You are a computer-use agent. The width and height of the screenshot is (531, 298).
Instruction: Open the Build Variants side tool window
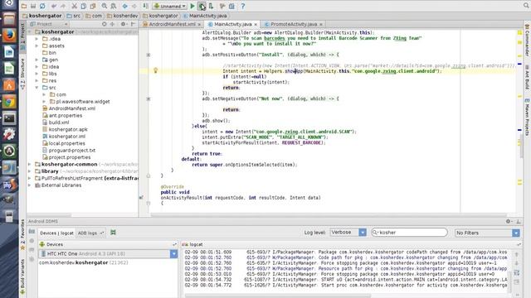click(22, 277)
